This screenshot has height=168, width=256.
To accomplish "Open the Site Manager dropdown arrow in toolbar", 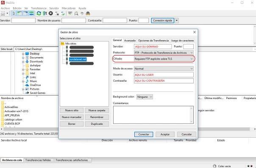I will coord(7,14).
